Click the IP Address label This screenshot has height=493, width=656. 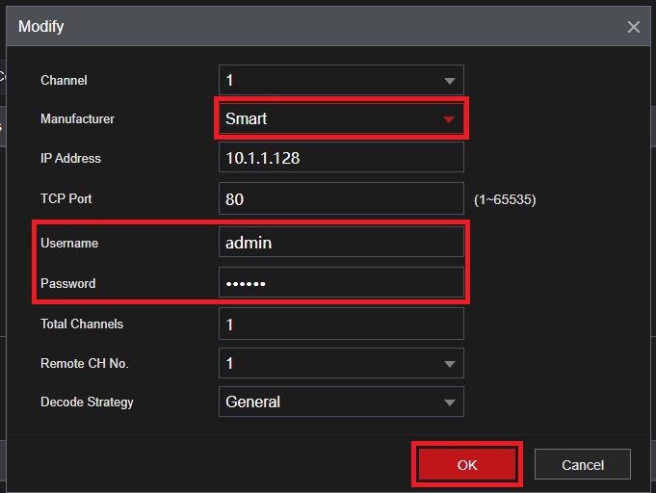tap(70, 158)
